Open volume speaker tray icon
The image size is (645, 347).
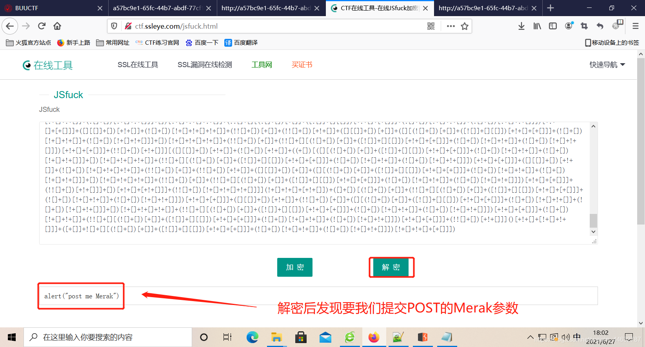click(565, 337)
